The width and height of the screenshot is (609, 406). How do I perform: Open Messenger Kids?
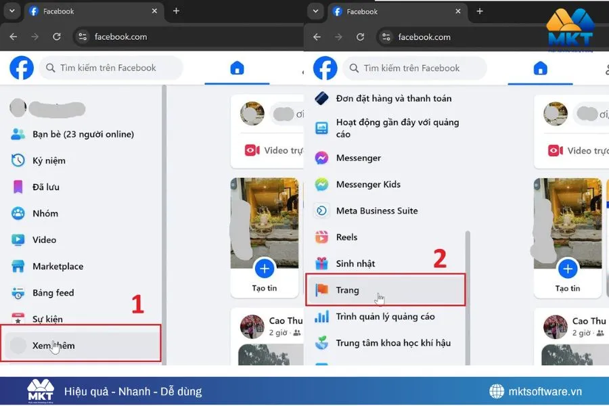click(368, 184)
